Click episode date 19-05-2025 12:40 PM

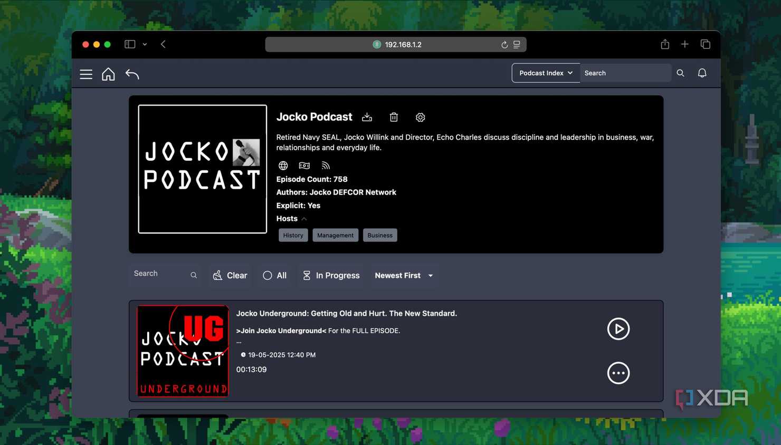[282, 355]
